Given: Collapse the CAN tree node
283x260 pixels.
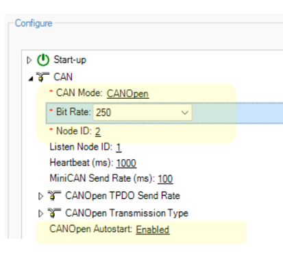Looking at the screenshot, I should pos(30,79).
